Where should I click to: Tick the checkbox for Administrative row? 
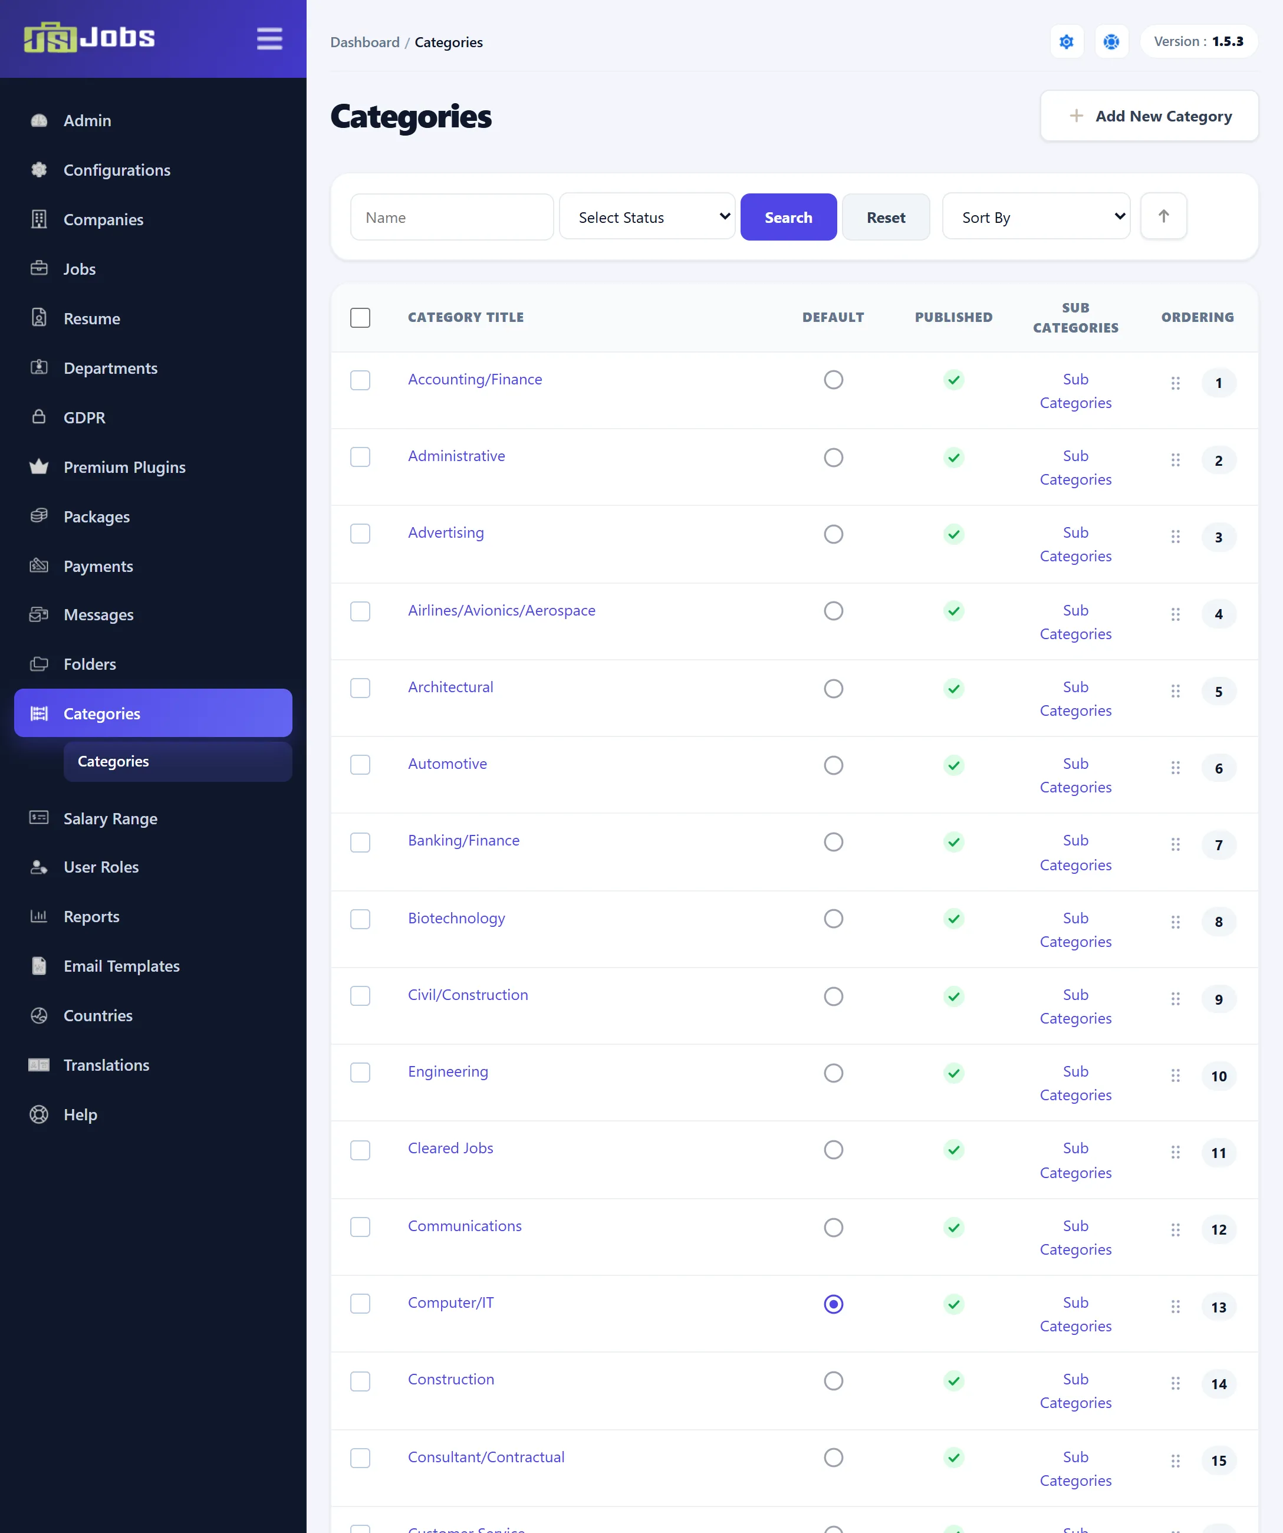pos(360,457)
